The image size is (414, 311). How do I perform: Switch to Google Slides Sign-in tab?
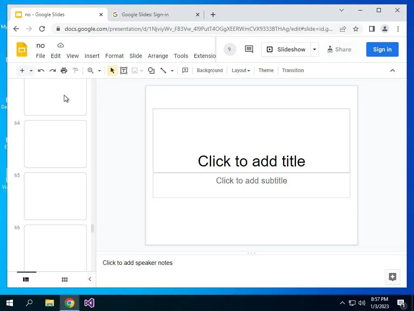click(x=156, y=15)
